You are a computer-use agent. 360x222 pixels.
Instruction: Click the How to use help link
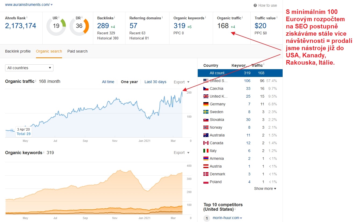click(268, 5)
